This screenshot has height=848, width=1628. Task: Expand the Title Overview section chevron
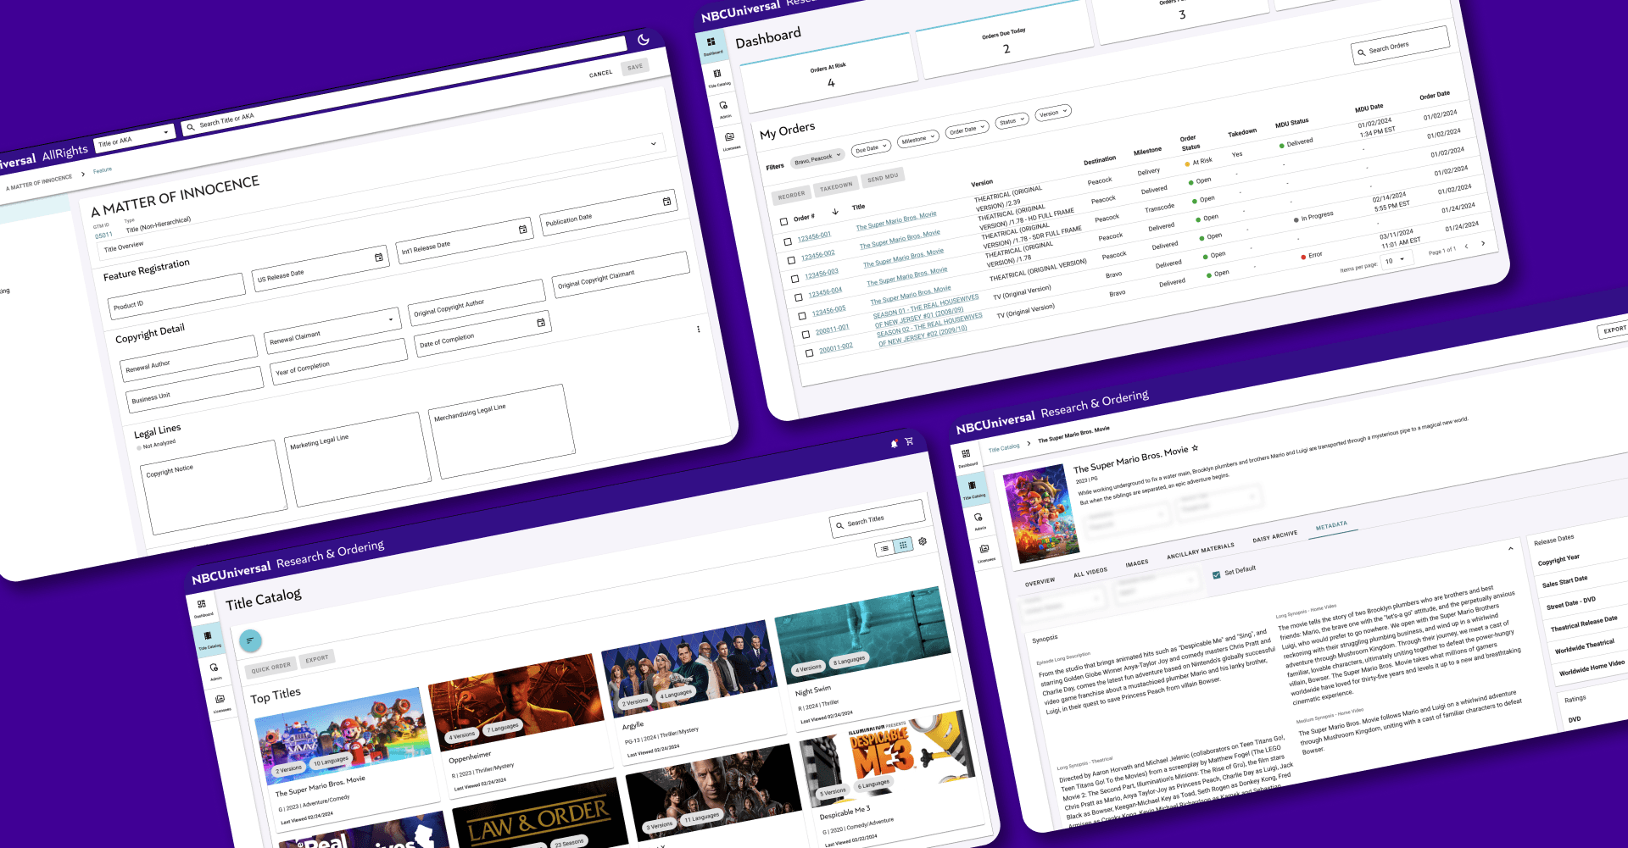pyautogui.click(x=654, y=144)
